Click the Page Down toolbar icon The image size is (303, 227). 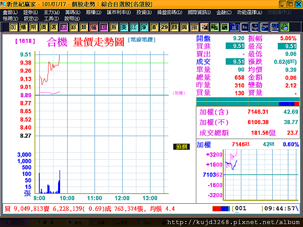(265, 27)
